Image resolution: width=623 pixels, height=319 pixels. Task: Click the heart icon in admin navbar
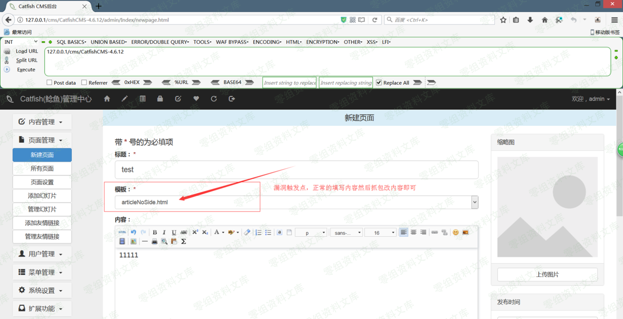point(196,99)
